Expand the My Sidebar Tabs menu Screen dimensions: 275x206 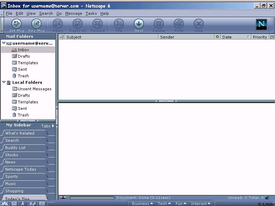[47, 126]
